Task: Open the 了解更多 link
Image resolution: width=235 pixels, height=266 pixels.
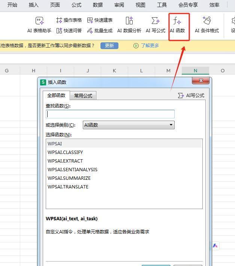Action: 150,46
